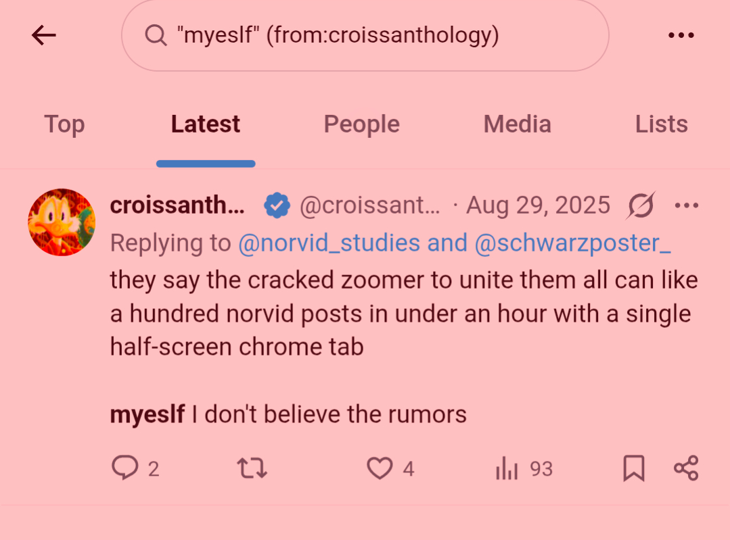
Task: Like the post with the heart icon
Action: point(380,468)
